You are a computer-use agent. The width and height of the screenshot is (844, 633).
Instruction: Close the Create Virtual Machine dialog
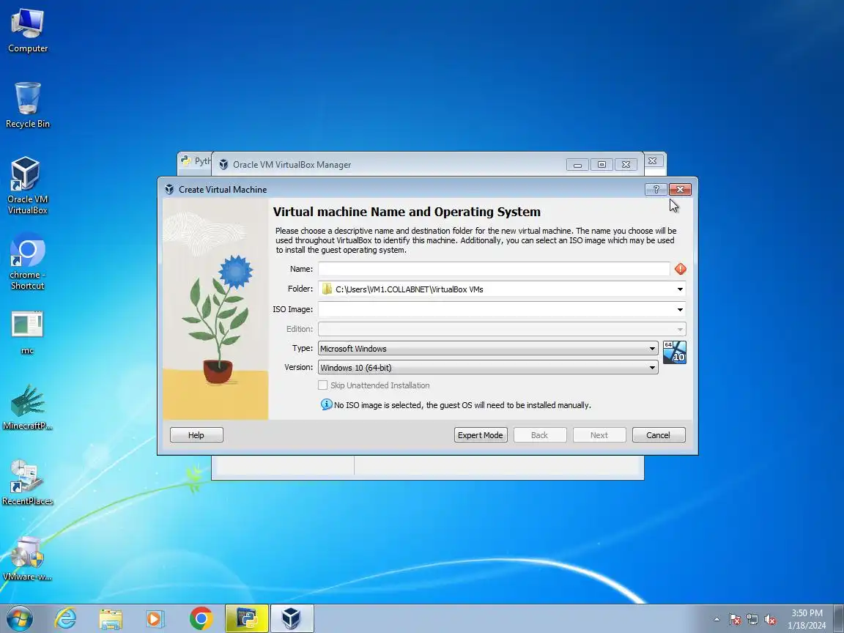click(680, 190)
